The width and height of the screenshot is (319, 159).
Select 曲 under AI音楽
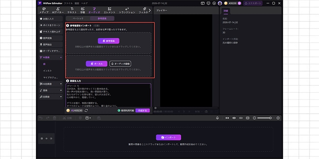(44, 64)
